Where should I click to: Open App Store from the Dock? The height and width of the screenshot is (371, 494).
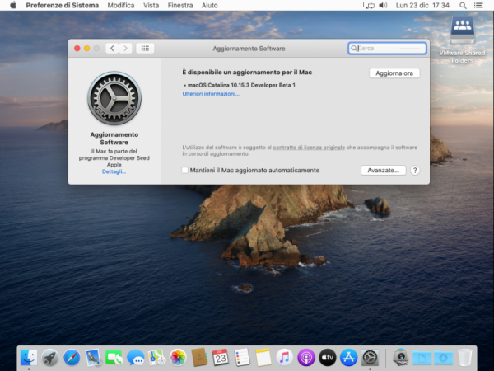(348, 358)
